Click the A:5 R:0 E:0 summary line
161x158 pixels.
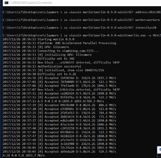(x=53, y=101)
